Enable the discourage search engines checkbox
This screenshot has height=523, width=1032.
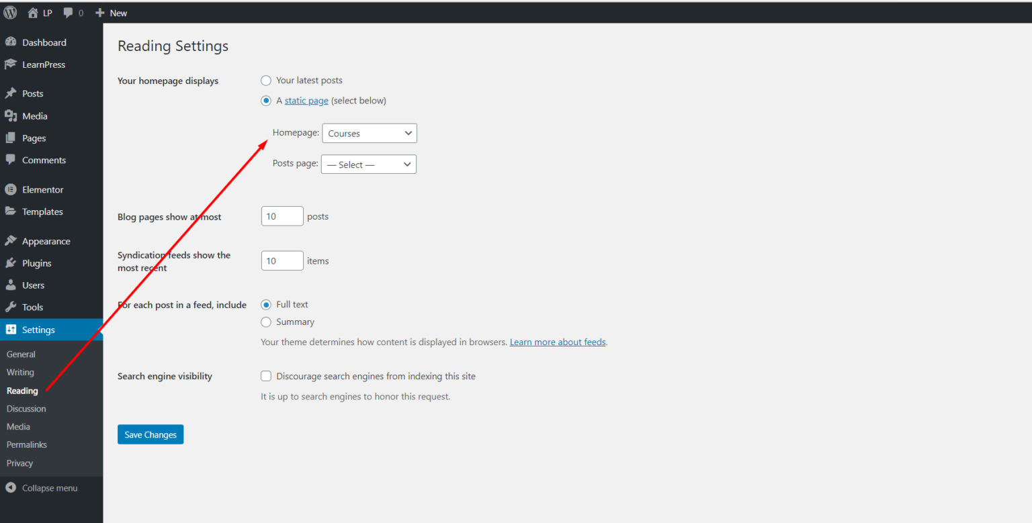click(x=266, y=376)
